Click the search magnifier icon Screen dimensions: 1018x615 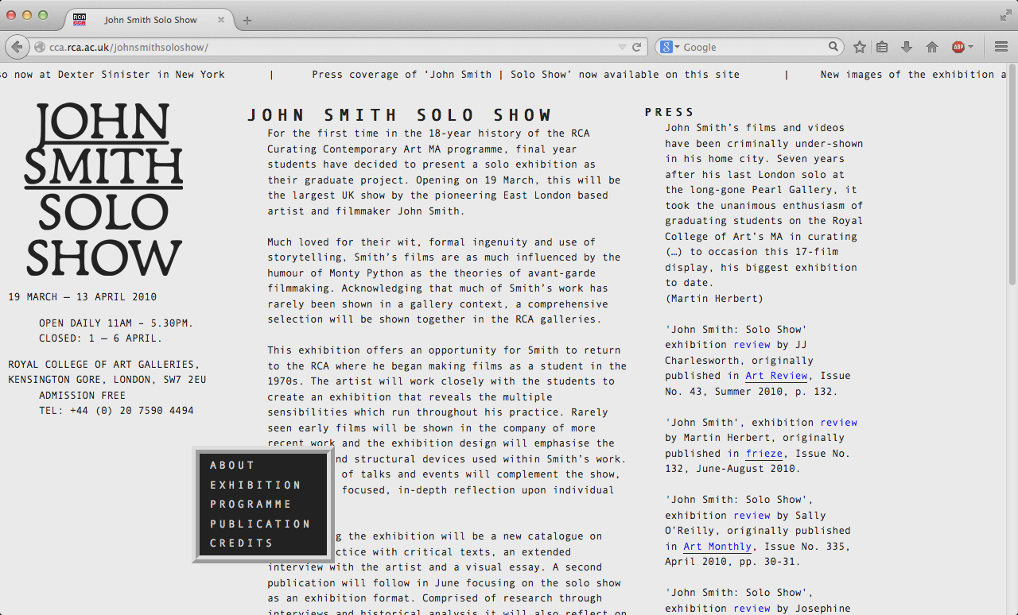pyautogui.click(x=833, y=47)
